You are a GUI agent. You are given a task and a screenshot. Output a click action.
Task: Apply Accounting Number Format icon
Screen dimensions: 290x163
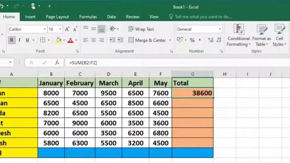tap(180, 40)
